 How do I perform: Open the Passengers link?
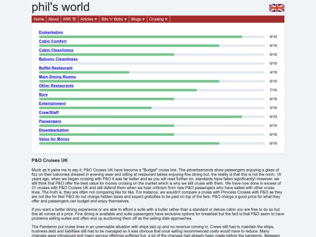coord(50,121)
